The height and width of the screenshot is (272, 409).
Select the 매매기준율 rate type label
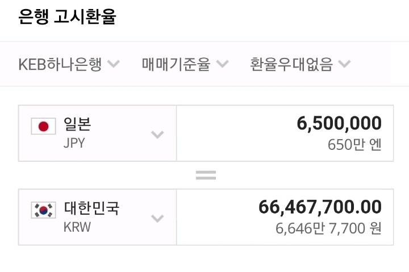[176, 64]
